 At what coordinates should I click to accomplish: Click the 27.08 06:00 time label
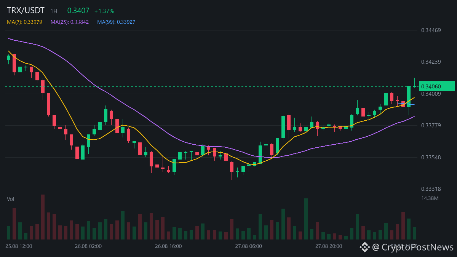[x=248, y=246]
